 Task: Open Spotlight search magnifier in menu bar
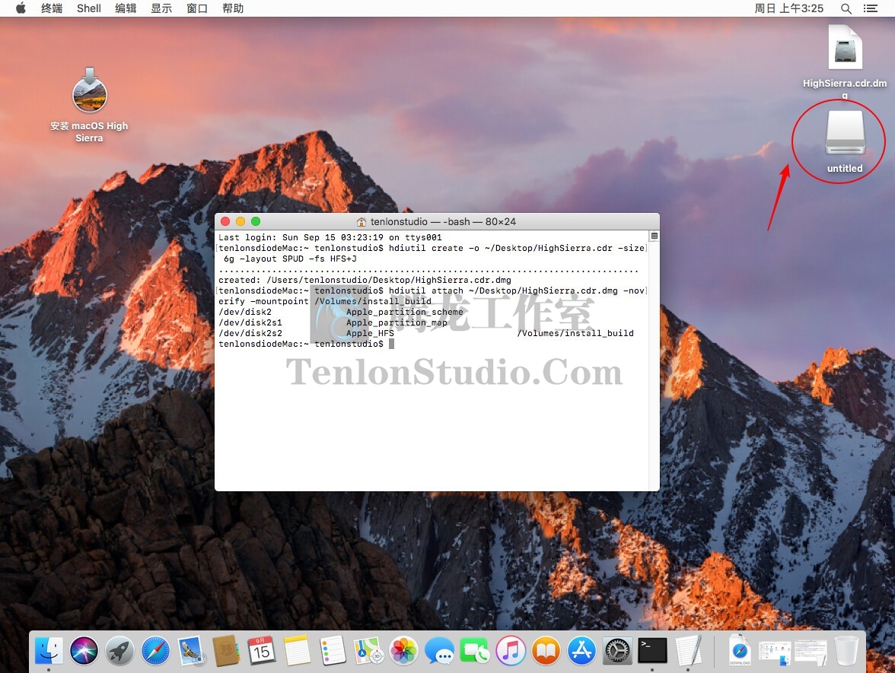(x=846, y=8)
